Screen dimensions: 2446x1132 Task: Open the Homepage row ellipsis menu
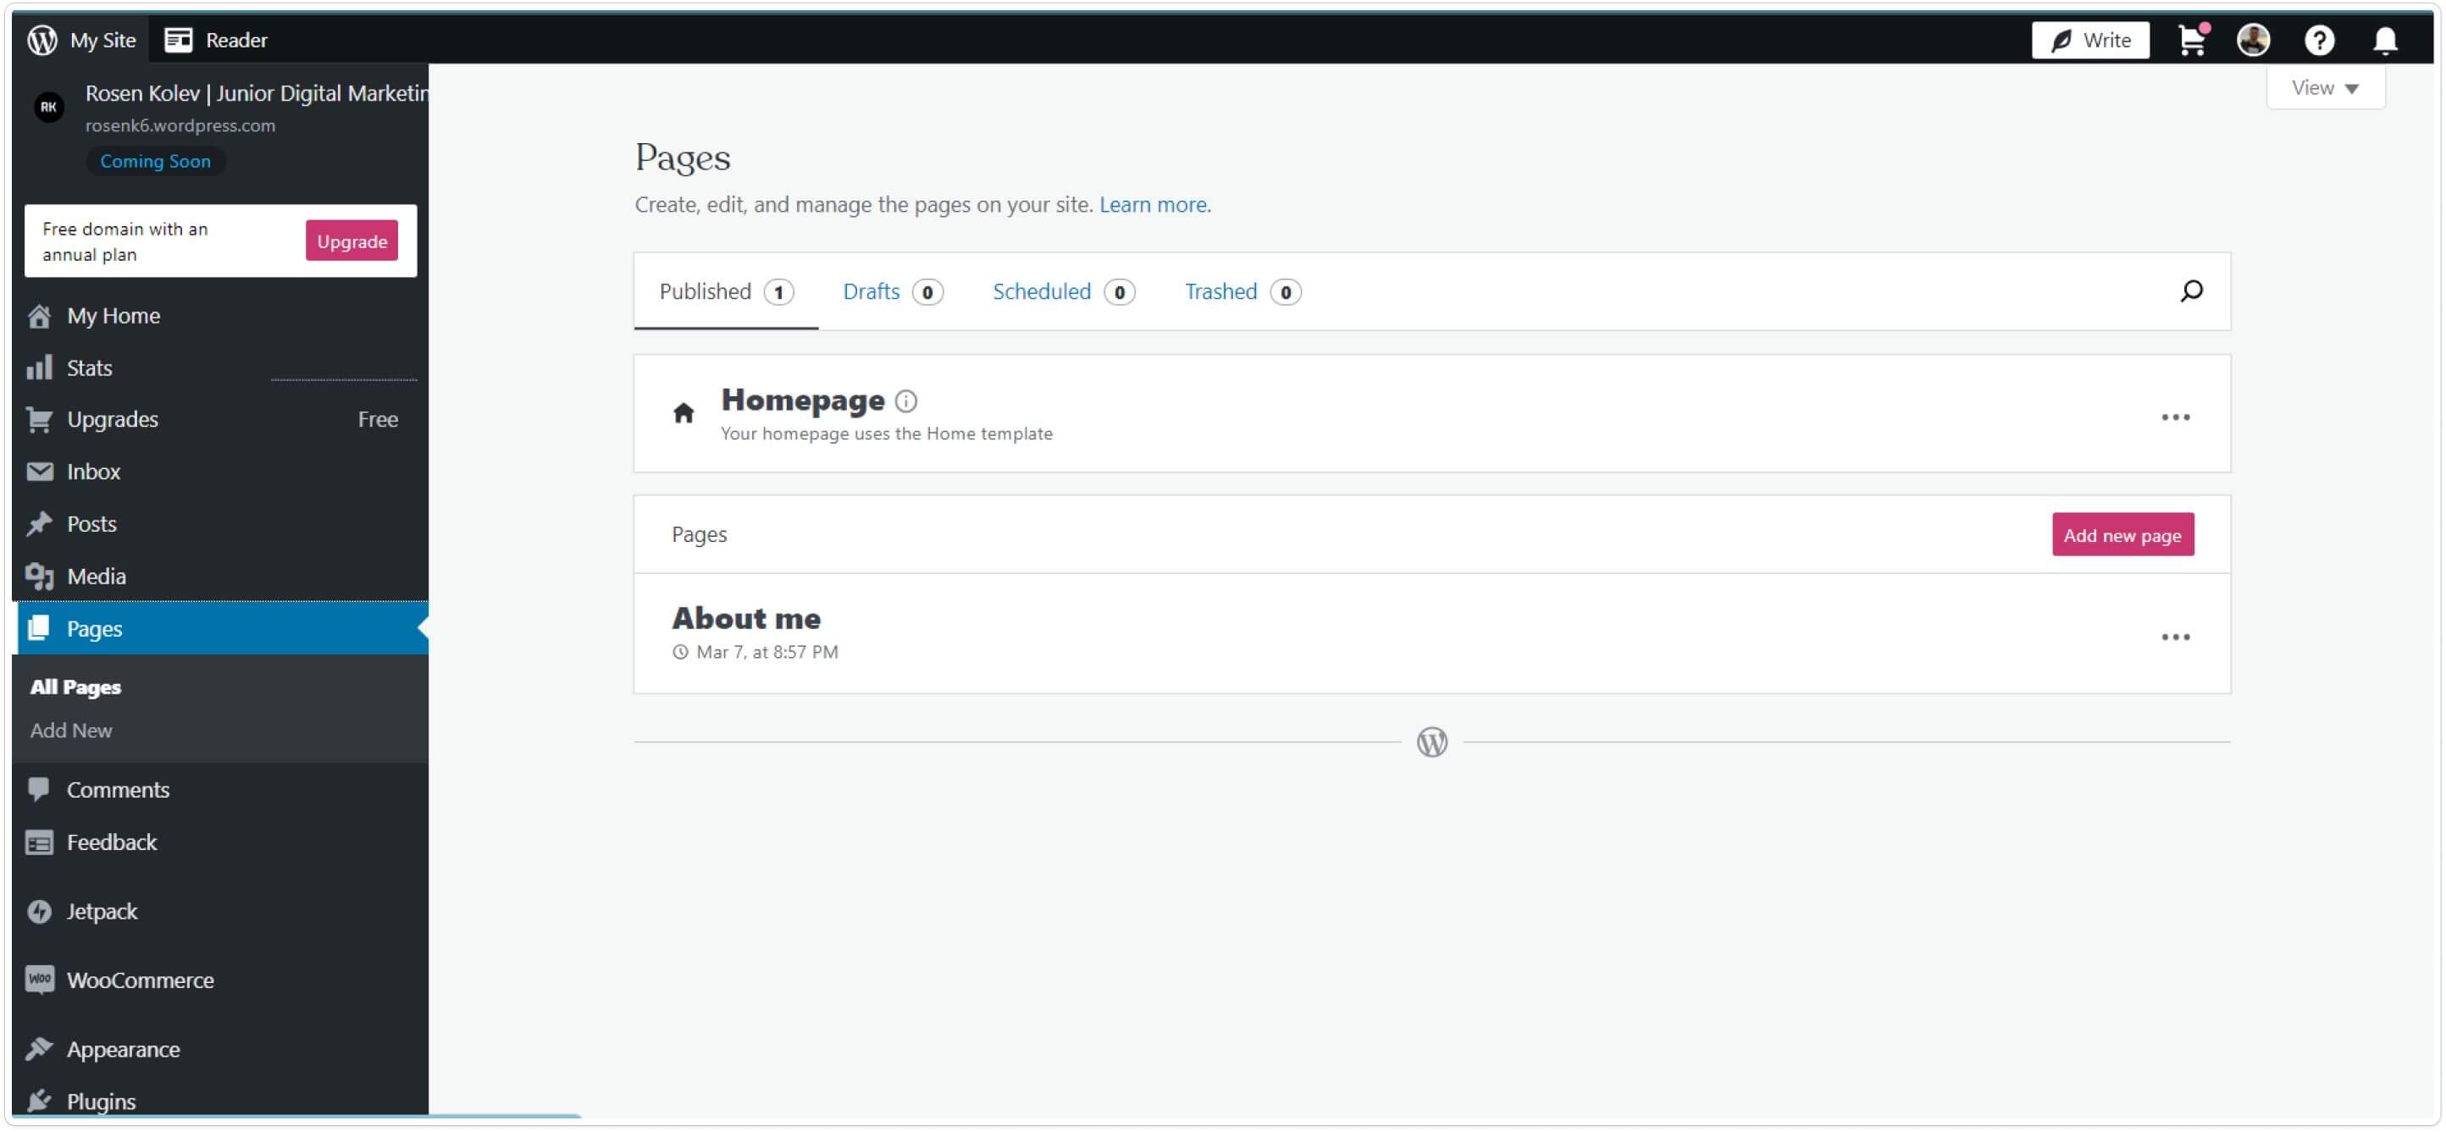(x=2175, y=417)
